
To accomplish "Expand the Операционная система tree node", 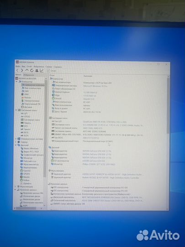I will (16, 139).
